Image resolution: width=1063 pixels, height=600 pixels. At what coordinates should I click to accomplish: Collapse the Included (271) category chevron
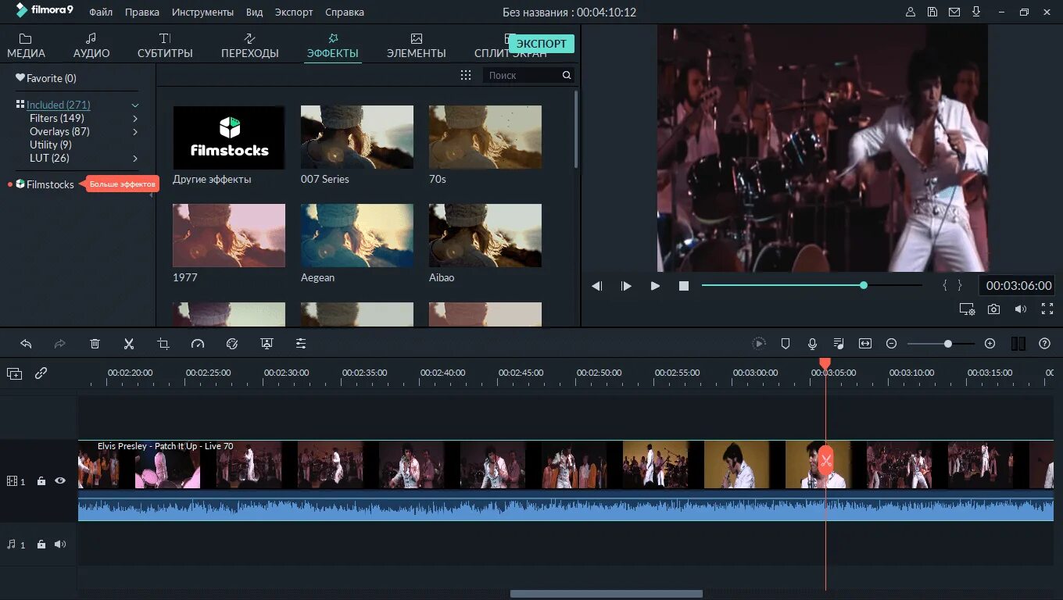click(x=135, y=105)
